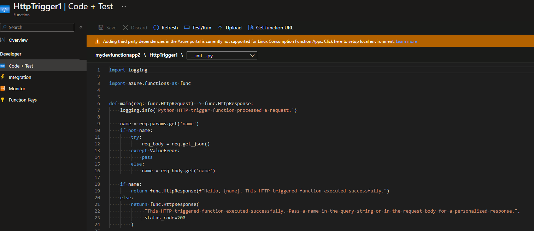The image size is (534, 231).
Task: Click the HttpTrigger1 function code icon
Action: point(5,10)
